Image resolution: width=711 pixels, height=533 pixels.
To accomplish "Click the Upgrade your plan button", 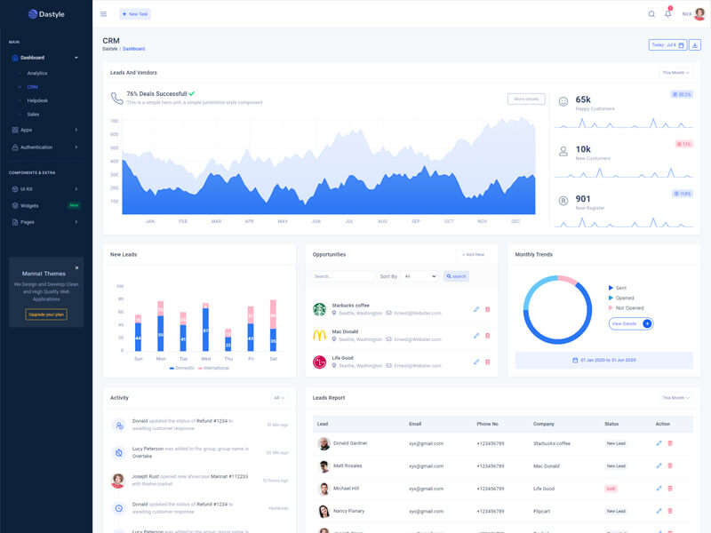I will tap(46, 314).
